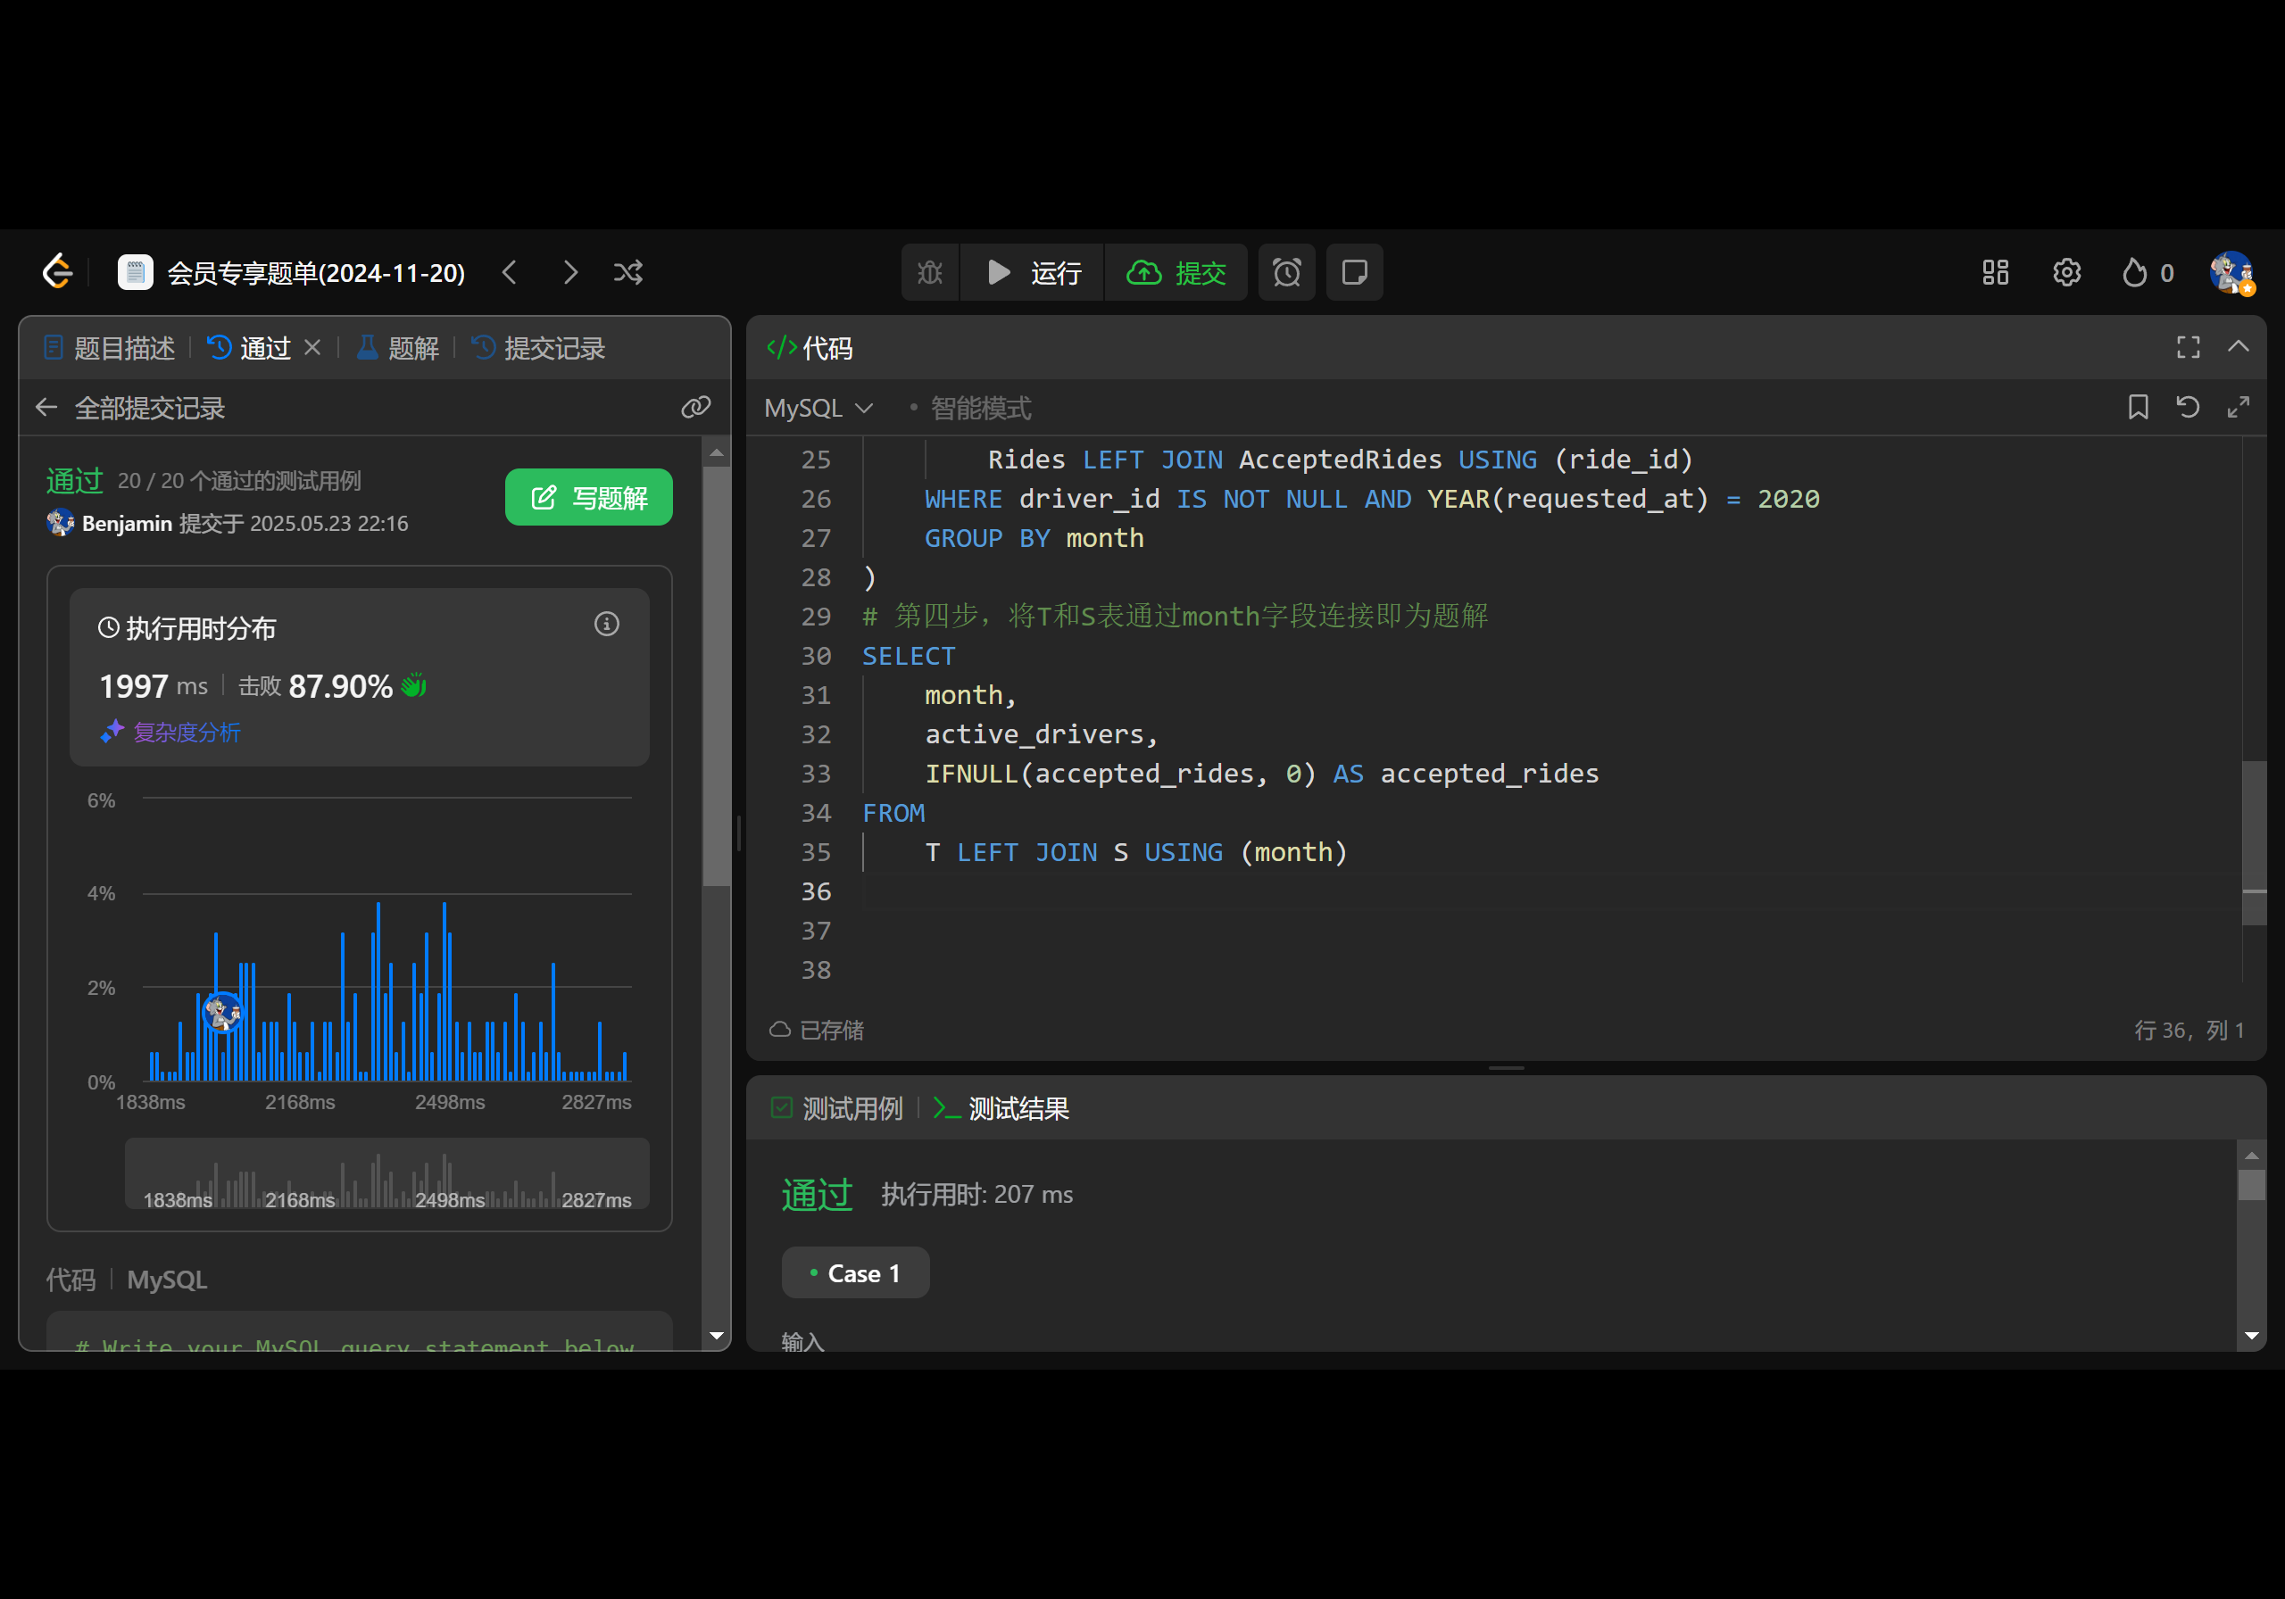Screen dimensions: 2285x1599
Task: Reset code with the undo arrow icon
Action: click(x=2188, y=407)
